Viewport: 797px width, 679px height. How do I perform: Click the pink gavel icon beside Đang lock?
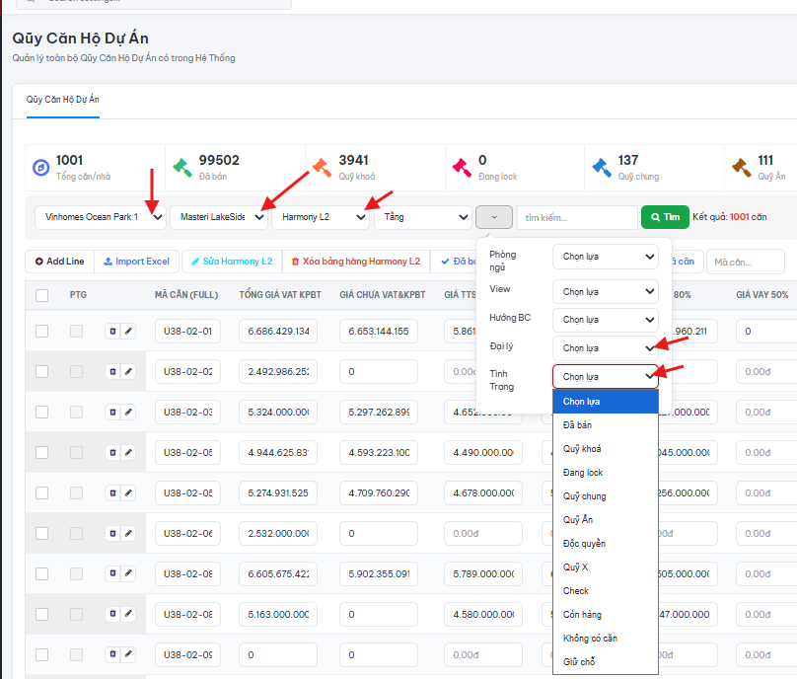click(x=462, y=168)
